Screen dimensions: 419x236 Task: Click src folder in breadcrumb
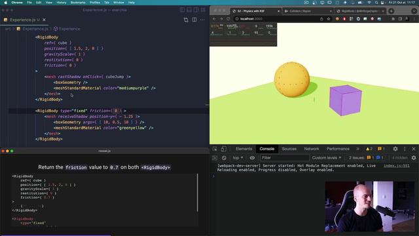tap(8, 29)
